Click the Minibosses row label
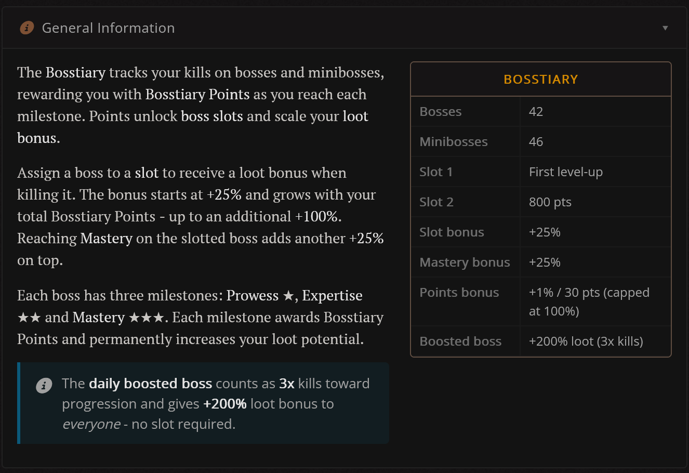 click(454, 142)
